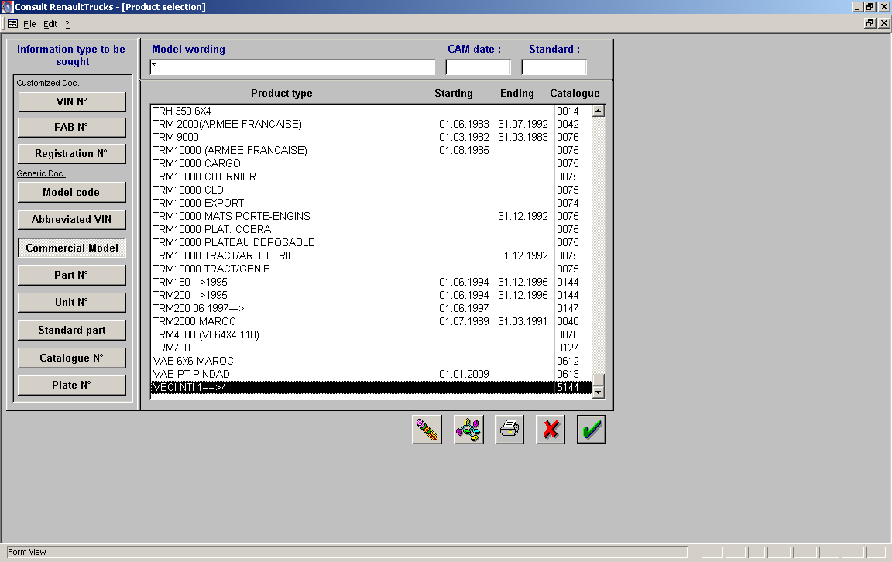892x562 pixels.
Task: Select row TRH 350 6X4
Action: tap(372, 111)
